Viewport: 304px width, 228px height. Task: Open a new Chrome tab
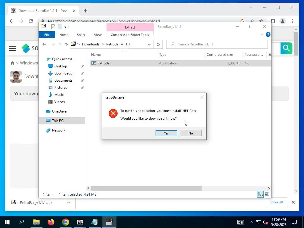[85, 11]
